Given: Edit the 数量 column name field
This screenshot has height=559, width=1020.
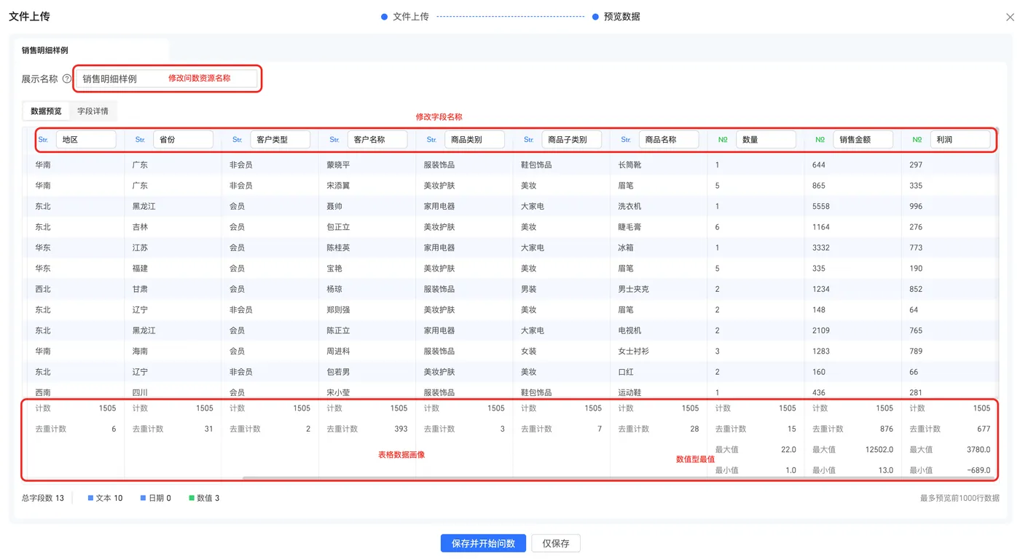Looking at the screenshot, I should (766, 140).
